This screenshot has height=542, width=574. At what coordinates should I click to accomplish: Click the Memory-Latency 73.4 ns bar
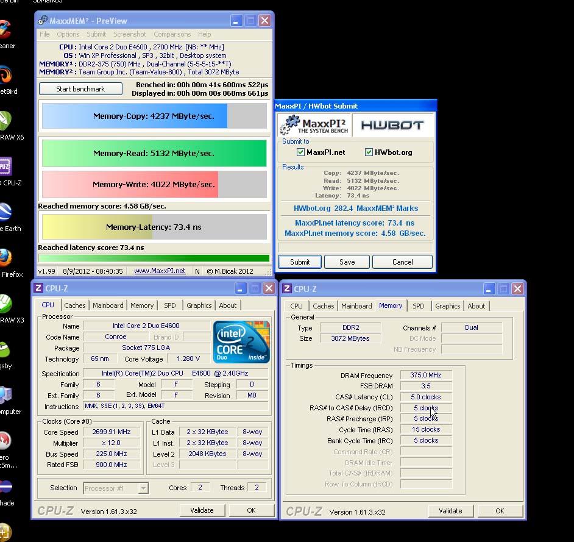[x=154, y=227]
